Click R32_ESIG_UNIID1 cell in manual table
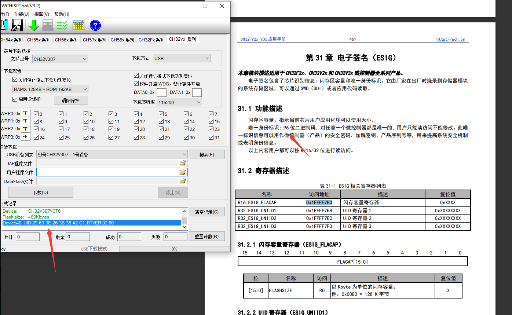The width and height of the screenshot is (512, 315). click(x=267, y=210)
